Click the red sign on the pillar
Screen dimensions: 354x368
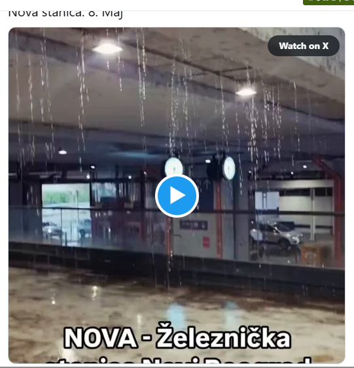coord(206,243)
